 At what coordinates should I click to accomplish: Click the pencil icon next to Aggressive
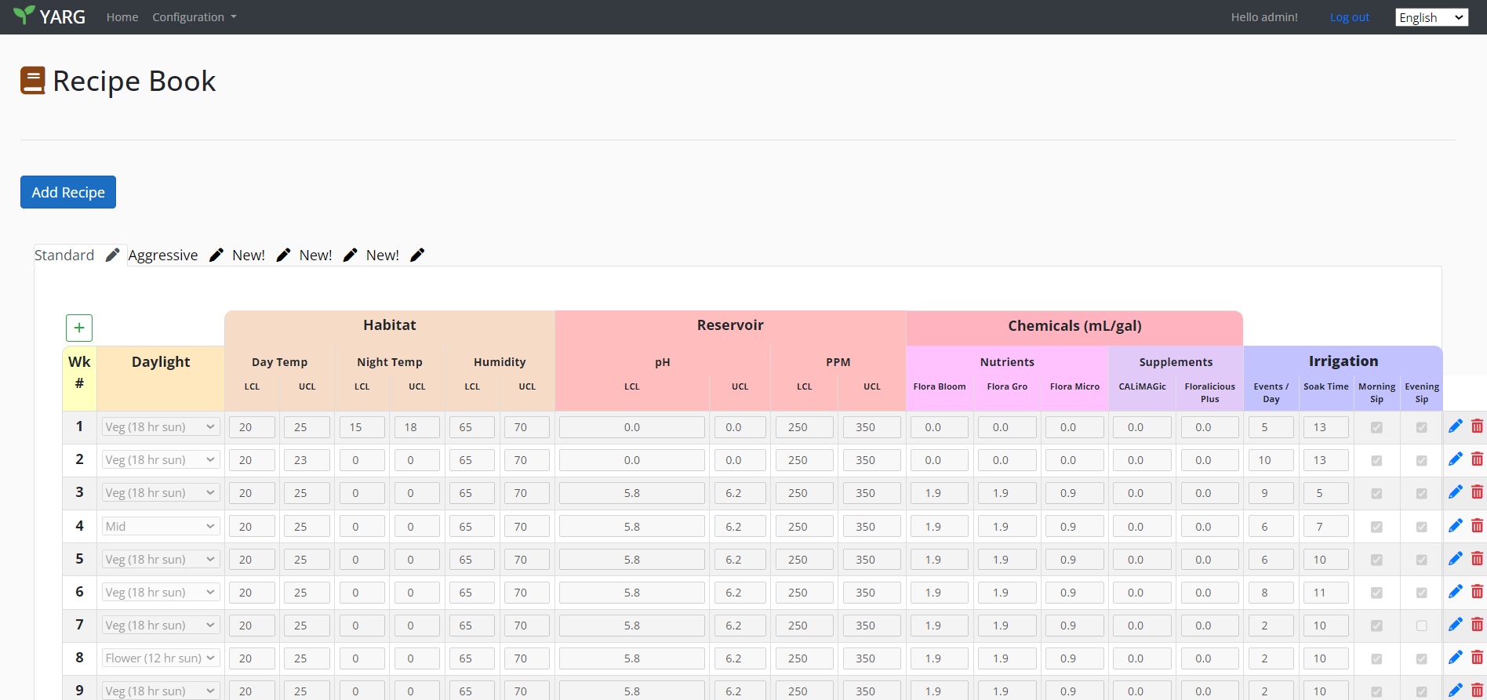point(216,255)
